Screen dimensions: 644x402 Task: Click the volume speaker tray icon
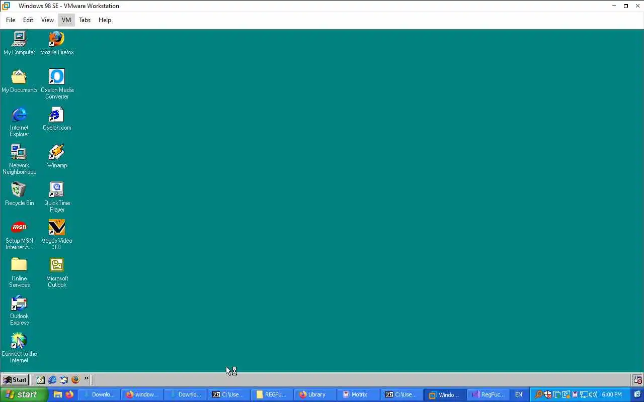(593, 394)
